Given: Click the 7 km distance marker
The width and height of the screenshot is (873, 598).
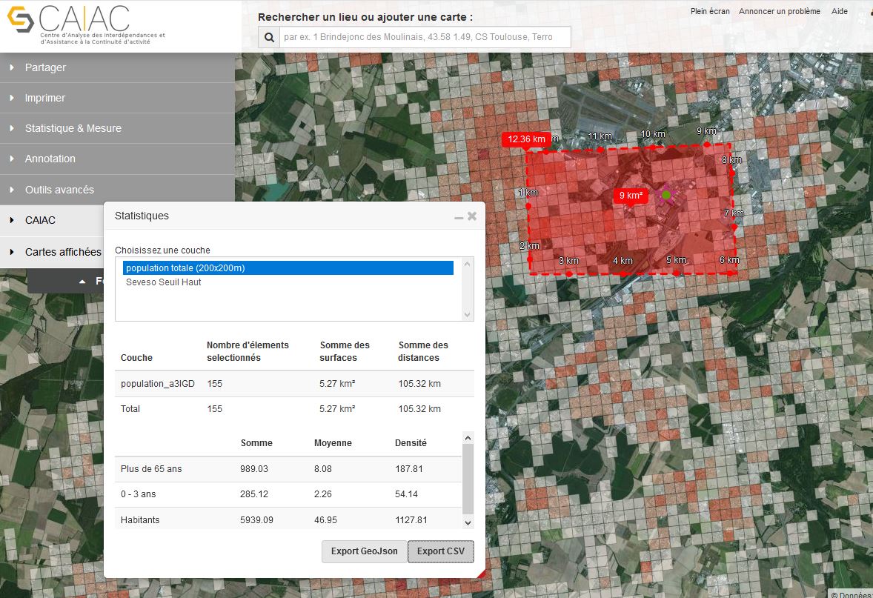Looking at the screenshot, I should coord(733,213).
